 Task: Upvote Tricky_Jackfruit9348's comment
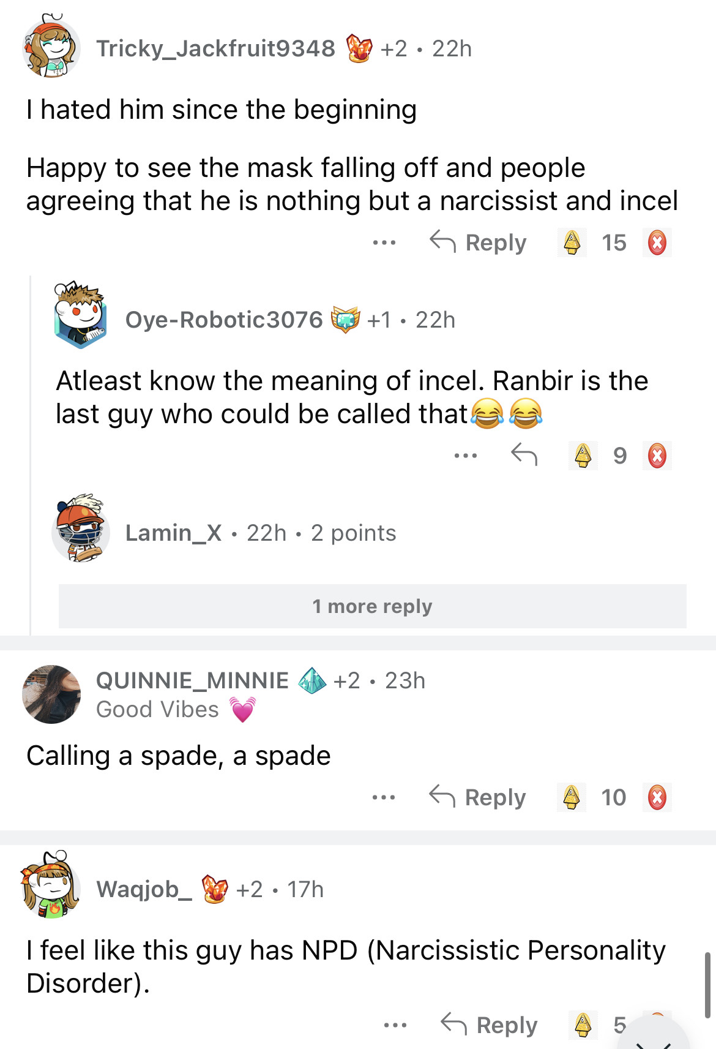[572, 243]
